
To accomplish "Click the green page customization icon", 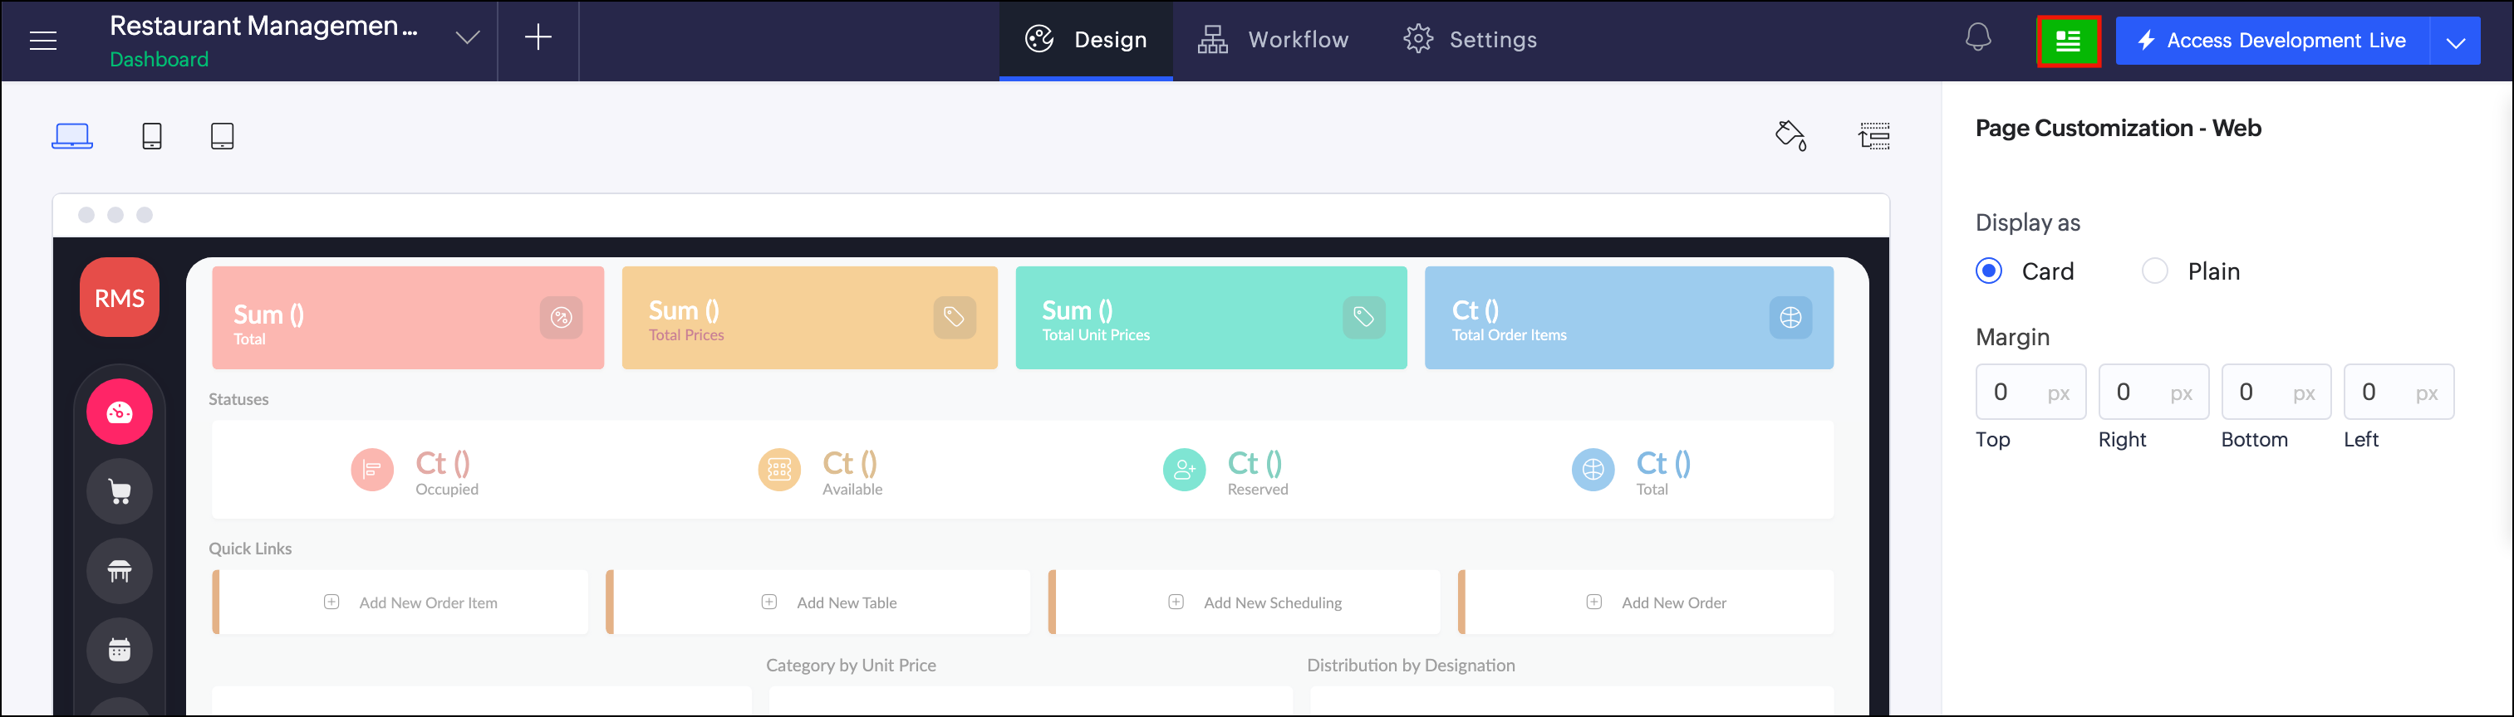I will point(2068,41).
